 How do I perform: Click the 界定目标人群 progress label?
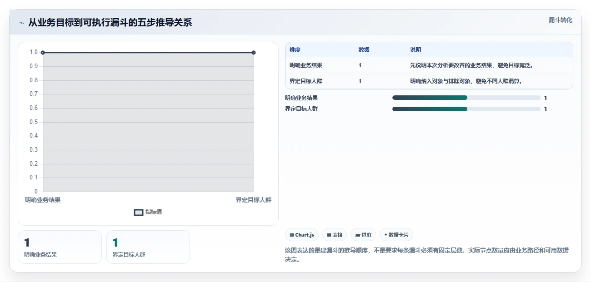pyautogui.click(x=301, y=109)
